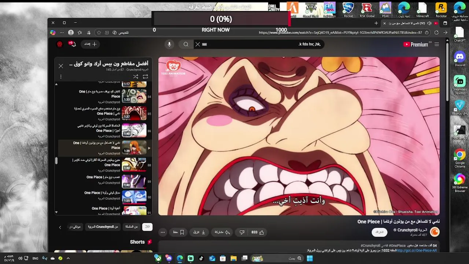Open Fall Guys desktop shortcut
Viewport: 469px width, 264px height.
pyautogui.click(x=329, y=10)
